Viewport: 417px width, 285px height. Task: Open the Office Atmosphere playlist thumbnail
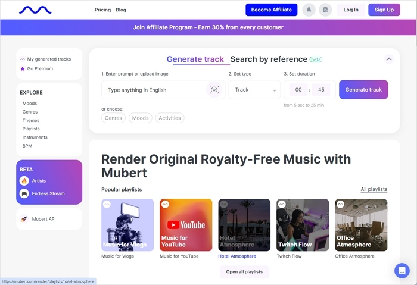[x=361, y=225]
